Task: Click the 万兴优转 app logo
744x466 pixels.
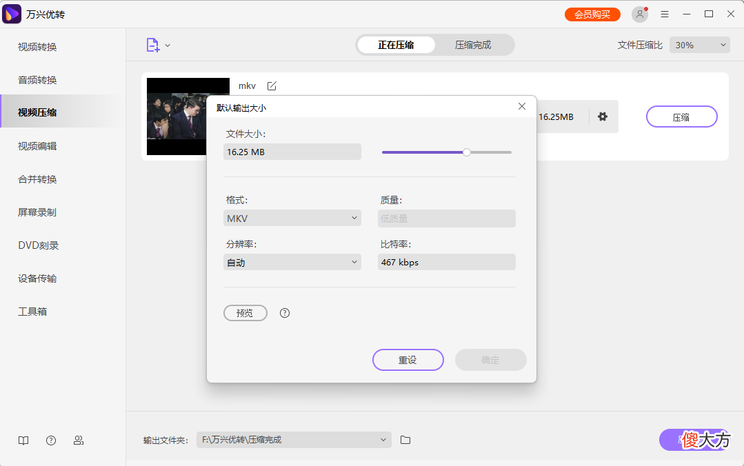Action: point(12,14)
